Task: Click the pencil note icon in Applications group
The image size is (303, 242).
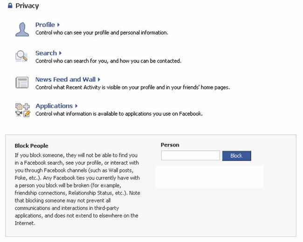Action: click(x=27, y=114)
